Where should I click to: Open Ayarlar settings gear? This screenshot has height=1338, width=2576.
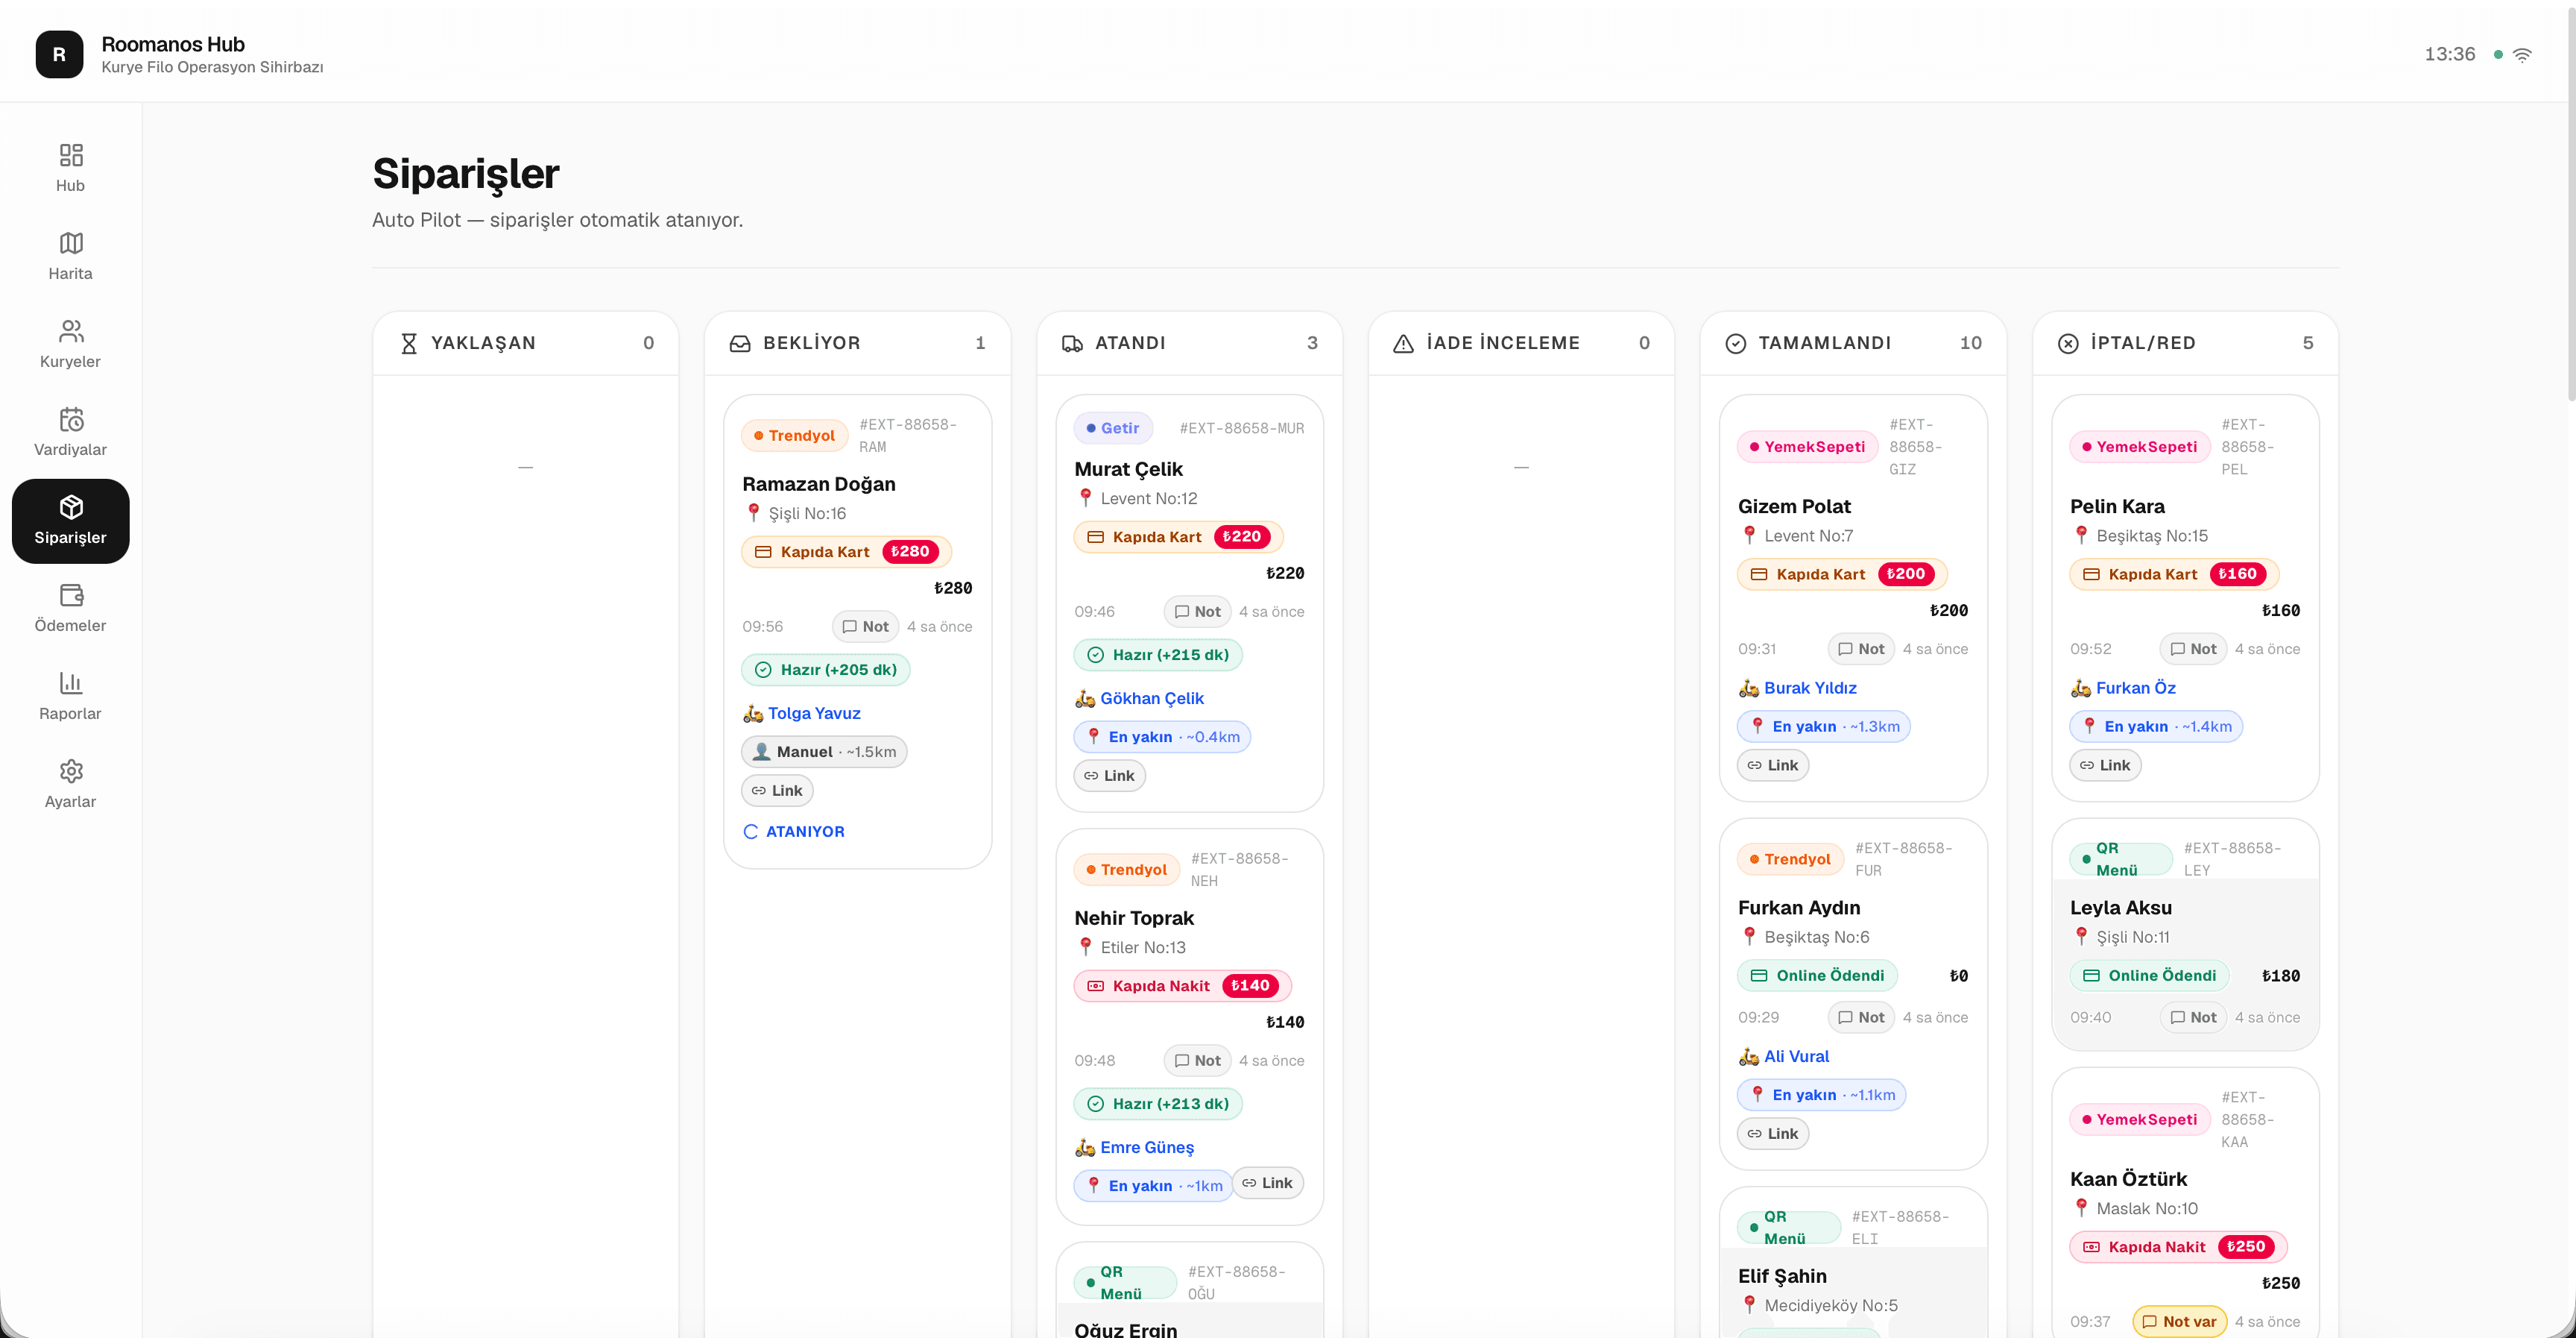pos(70,784)
